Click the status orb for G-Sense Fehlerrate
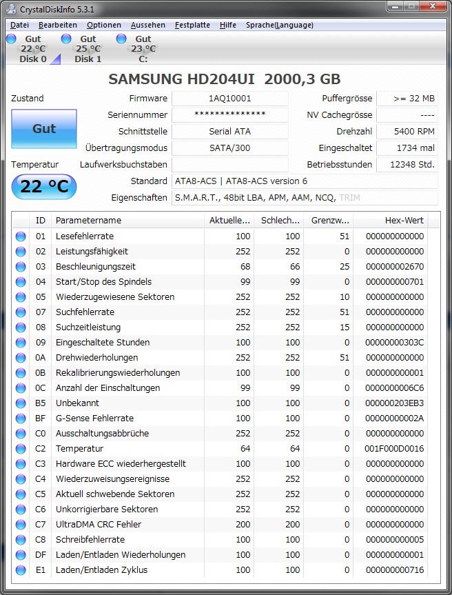This screenshot has height=595, width=452. point(21,418)
